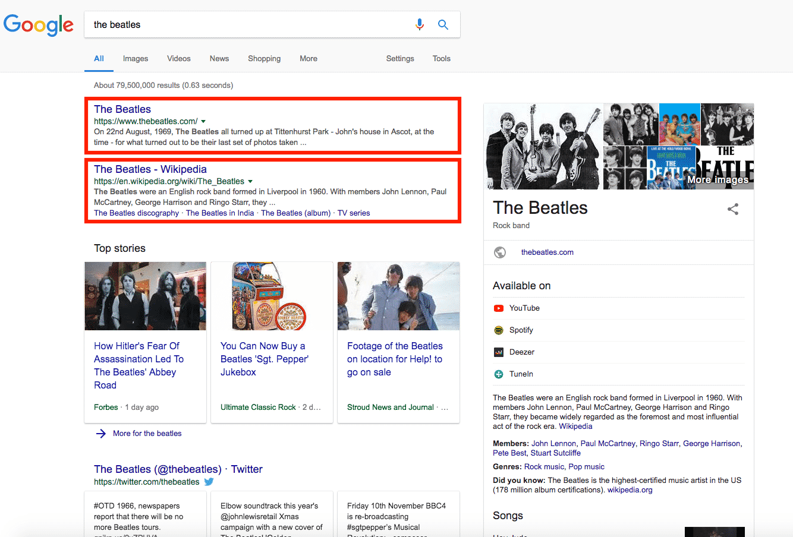793x537 pixels.
Task: Click John Lennon in Members list
Action: (553, 444)
